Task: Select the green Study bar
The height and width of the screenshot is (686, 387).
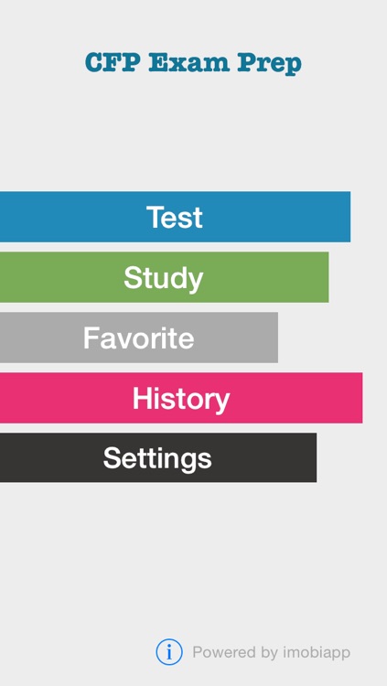Action: tap(164, 277)
